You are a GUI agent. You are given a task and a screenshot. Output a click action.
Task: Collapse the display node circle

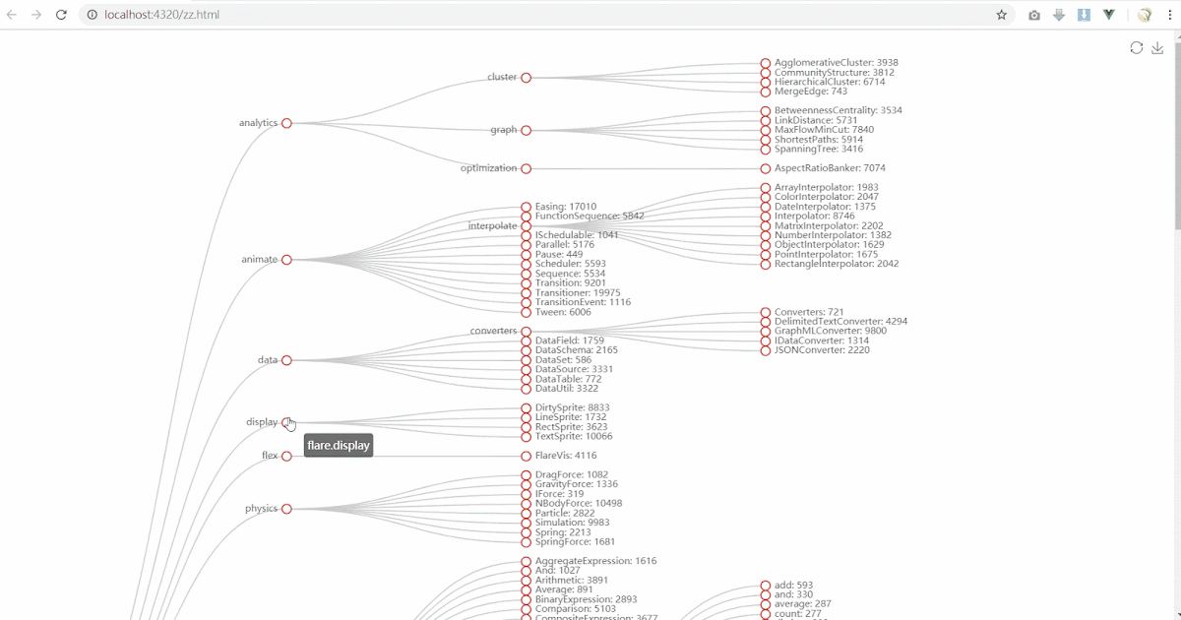(286, 422)
